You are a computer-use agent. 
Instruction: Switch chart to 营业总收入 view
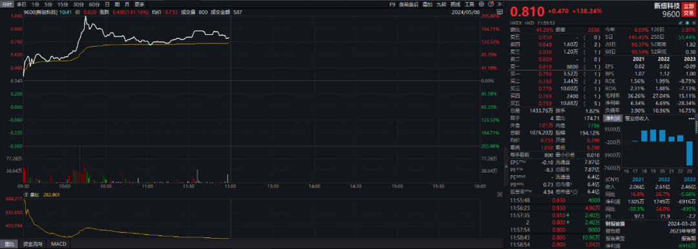637,118
